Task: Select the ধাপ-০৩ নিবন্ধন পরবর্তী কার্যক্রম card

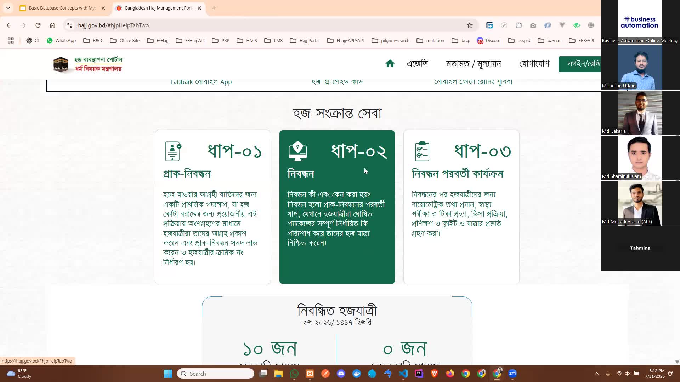Action: pyautogui.click(x=461, y=207)
